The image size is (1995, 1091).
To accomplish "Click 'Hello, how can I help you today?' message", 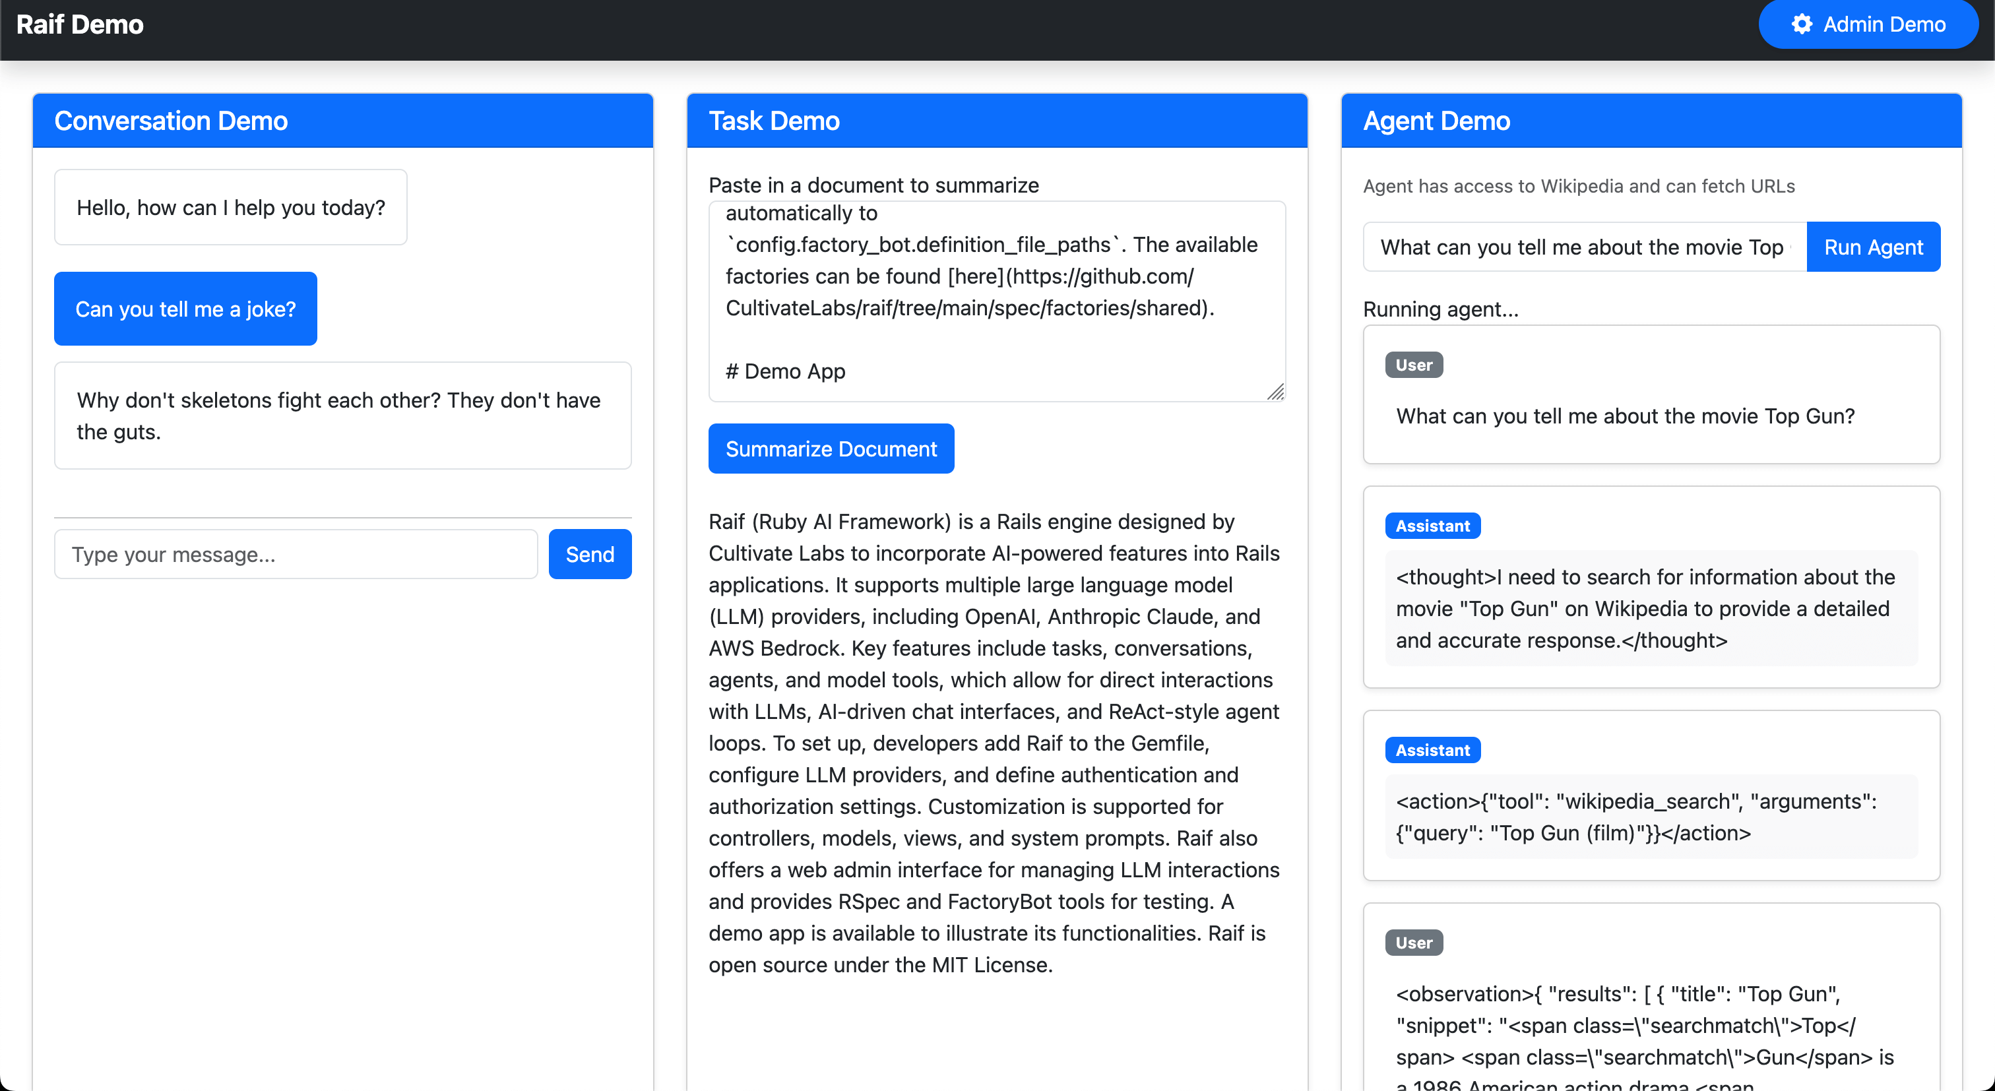I will (231, 208).
